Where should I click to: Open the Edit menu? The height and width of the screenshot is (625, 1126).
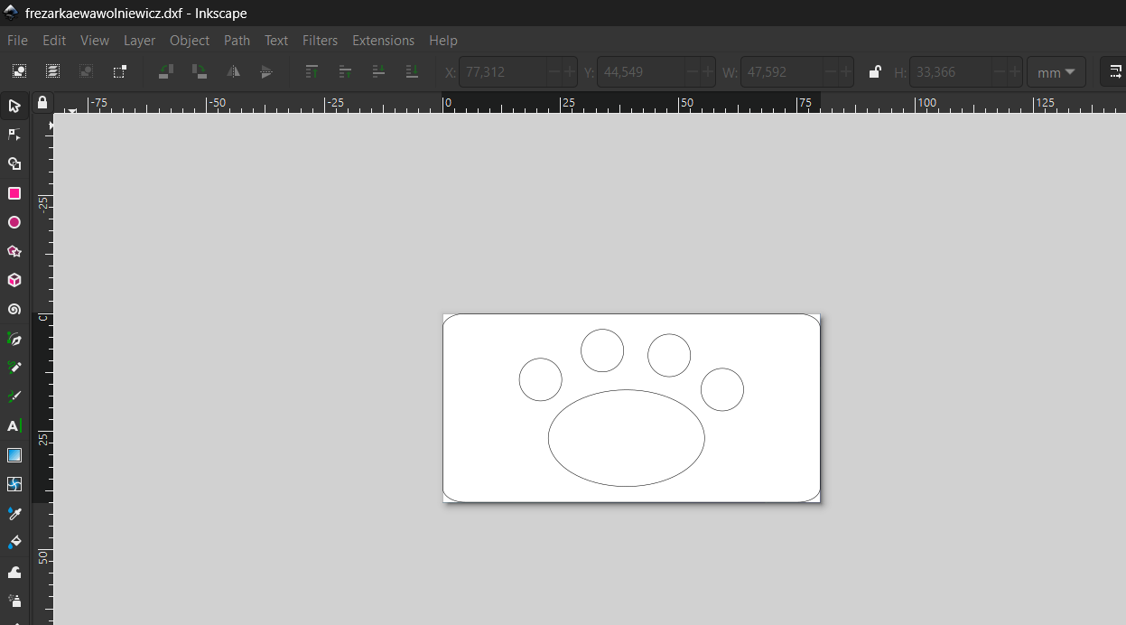(54, 41)
